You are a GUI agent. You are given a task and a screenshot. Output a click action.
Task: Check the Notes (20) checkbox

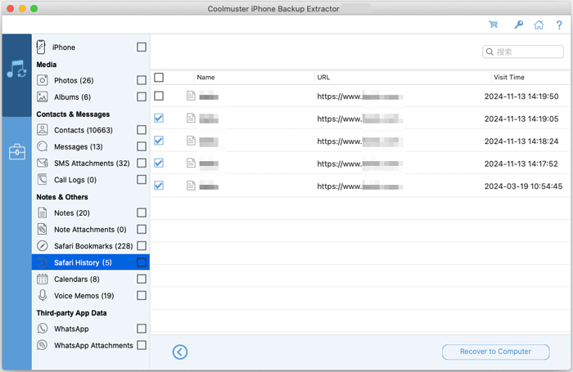tap(142, 213)
